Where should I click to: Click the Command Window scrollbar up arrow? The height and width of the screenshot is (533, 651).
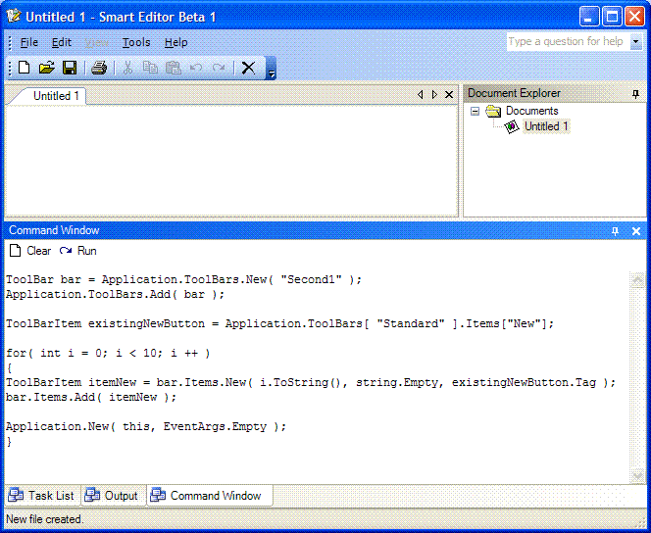click(637, 280)
